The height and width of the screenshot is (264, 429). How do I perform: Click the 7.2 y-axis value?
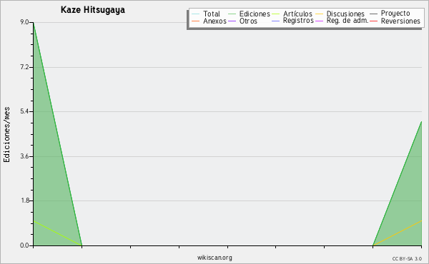[24, 67]
